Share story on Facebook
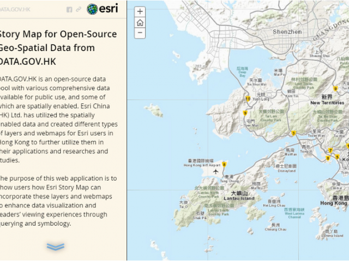349x261 pixels. coord(69,10)
